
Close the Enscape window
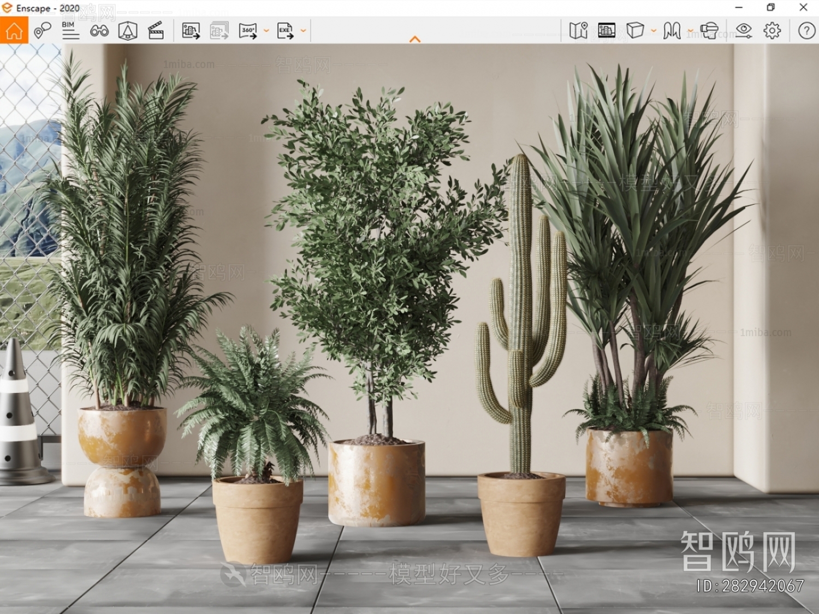click(803, 8)
